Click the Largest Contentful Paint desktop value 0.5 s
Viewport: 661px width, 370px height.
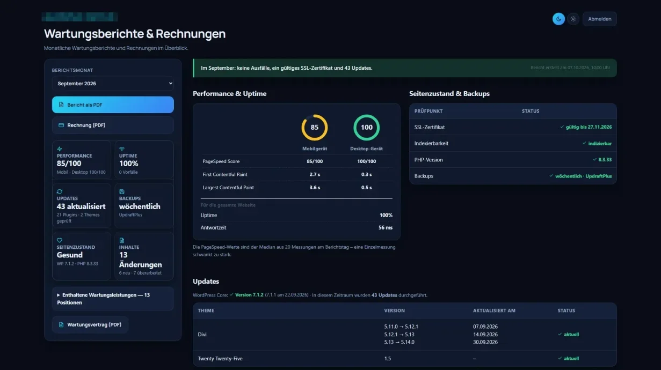(367, 188)
